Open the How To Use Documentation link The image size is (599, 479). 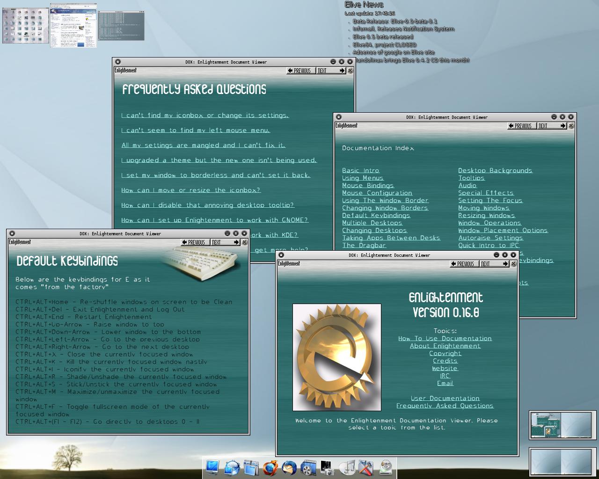pos(445,339)
